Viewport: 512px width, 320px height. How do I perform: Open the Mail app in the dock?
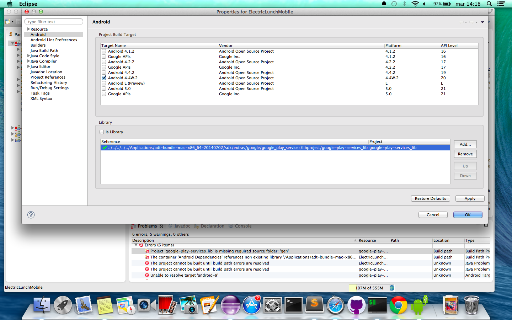(84, 305)
